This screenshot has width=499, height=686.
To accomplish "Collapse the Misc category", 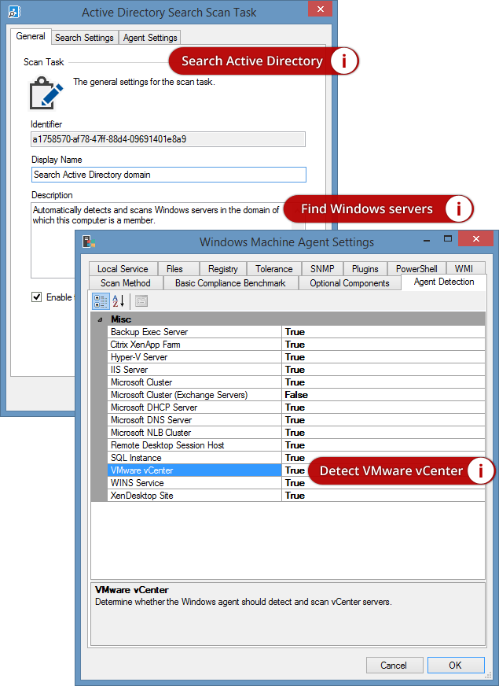I will [x=100, y=319].
